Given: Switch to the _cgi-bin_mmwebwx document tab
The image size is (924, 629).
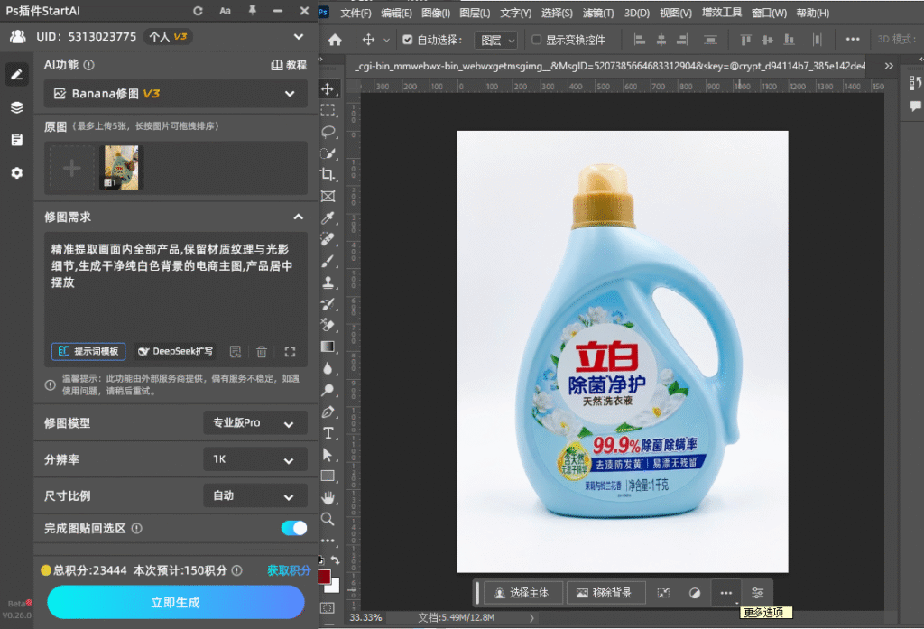Looking at the screenshot, I should pos(610,66).
